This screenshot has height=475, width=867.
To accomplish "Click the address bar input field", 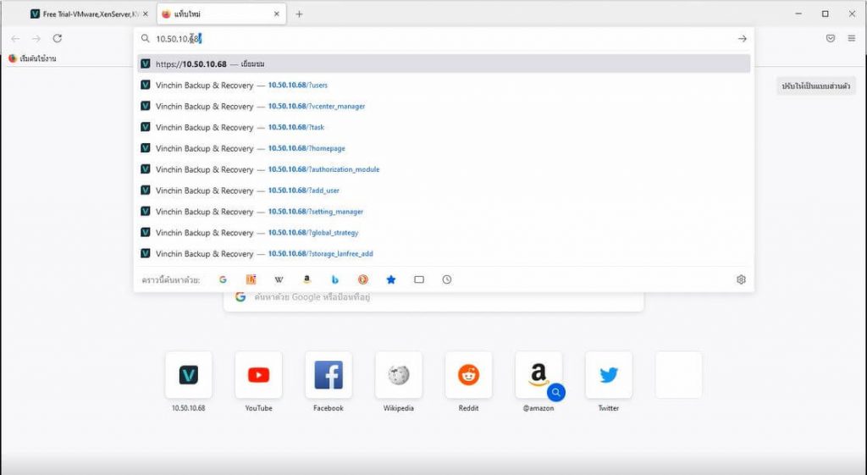I will click(442, 39).
